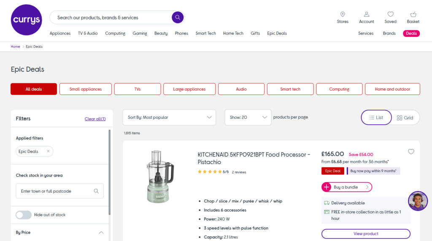The image size is (432, 241).
Task: Click the 1,815 items count text
Action: pos(132,133)
